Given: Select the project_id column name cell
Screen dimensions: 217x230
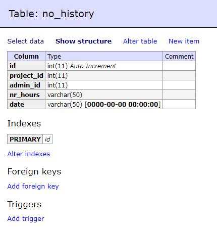Looking at the screenshot, I should click(26, 75).
